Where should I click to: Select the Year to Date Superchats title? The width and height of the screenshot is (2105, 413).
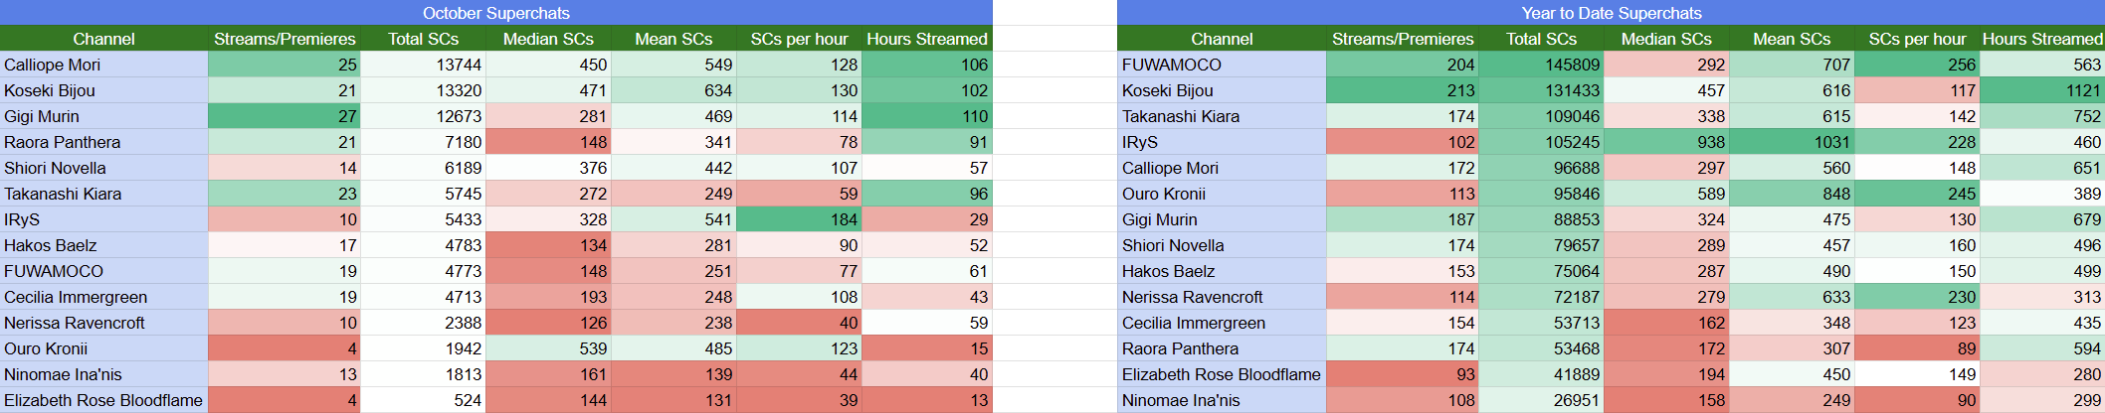tap(1611, 13)
